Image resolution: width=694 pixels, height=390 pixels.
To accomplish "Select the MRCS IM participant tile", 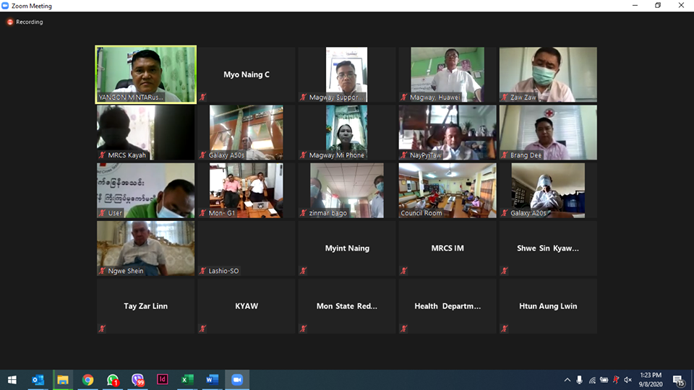I will pos(447,248).
